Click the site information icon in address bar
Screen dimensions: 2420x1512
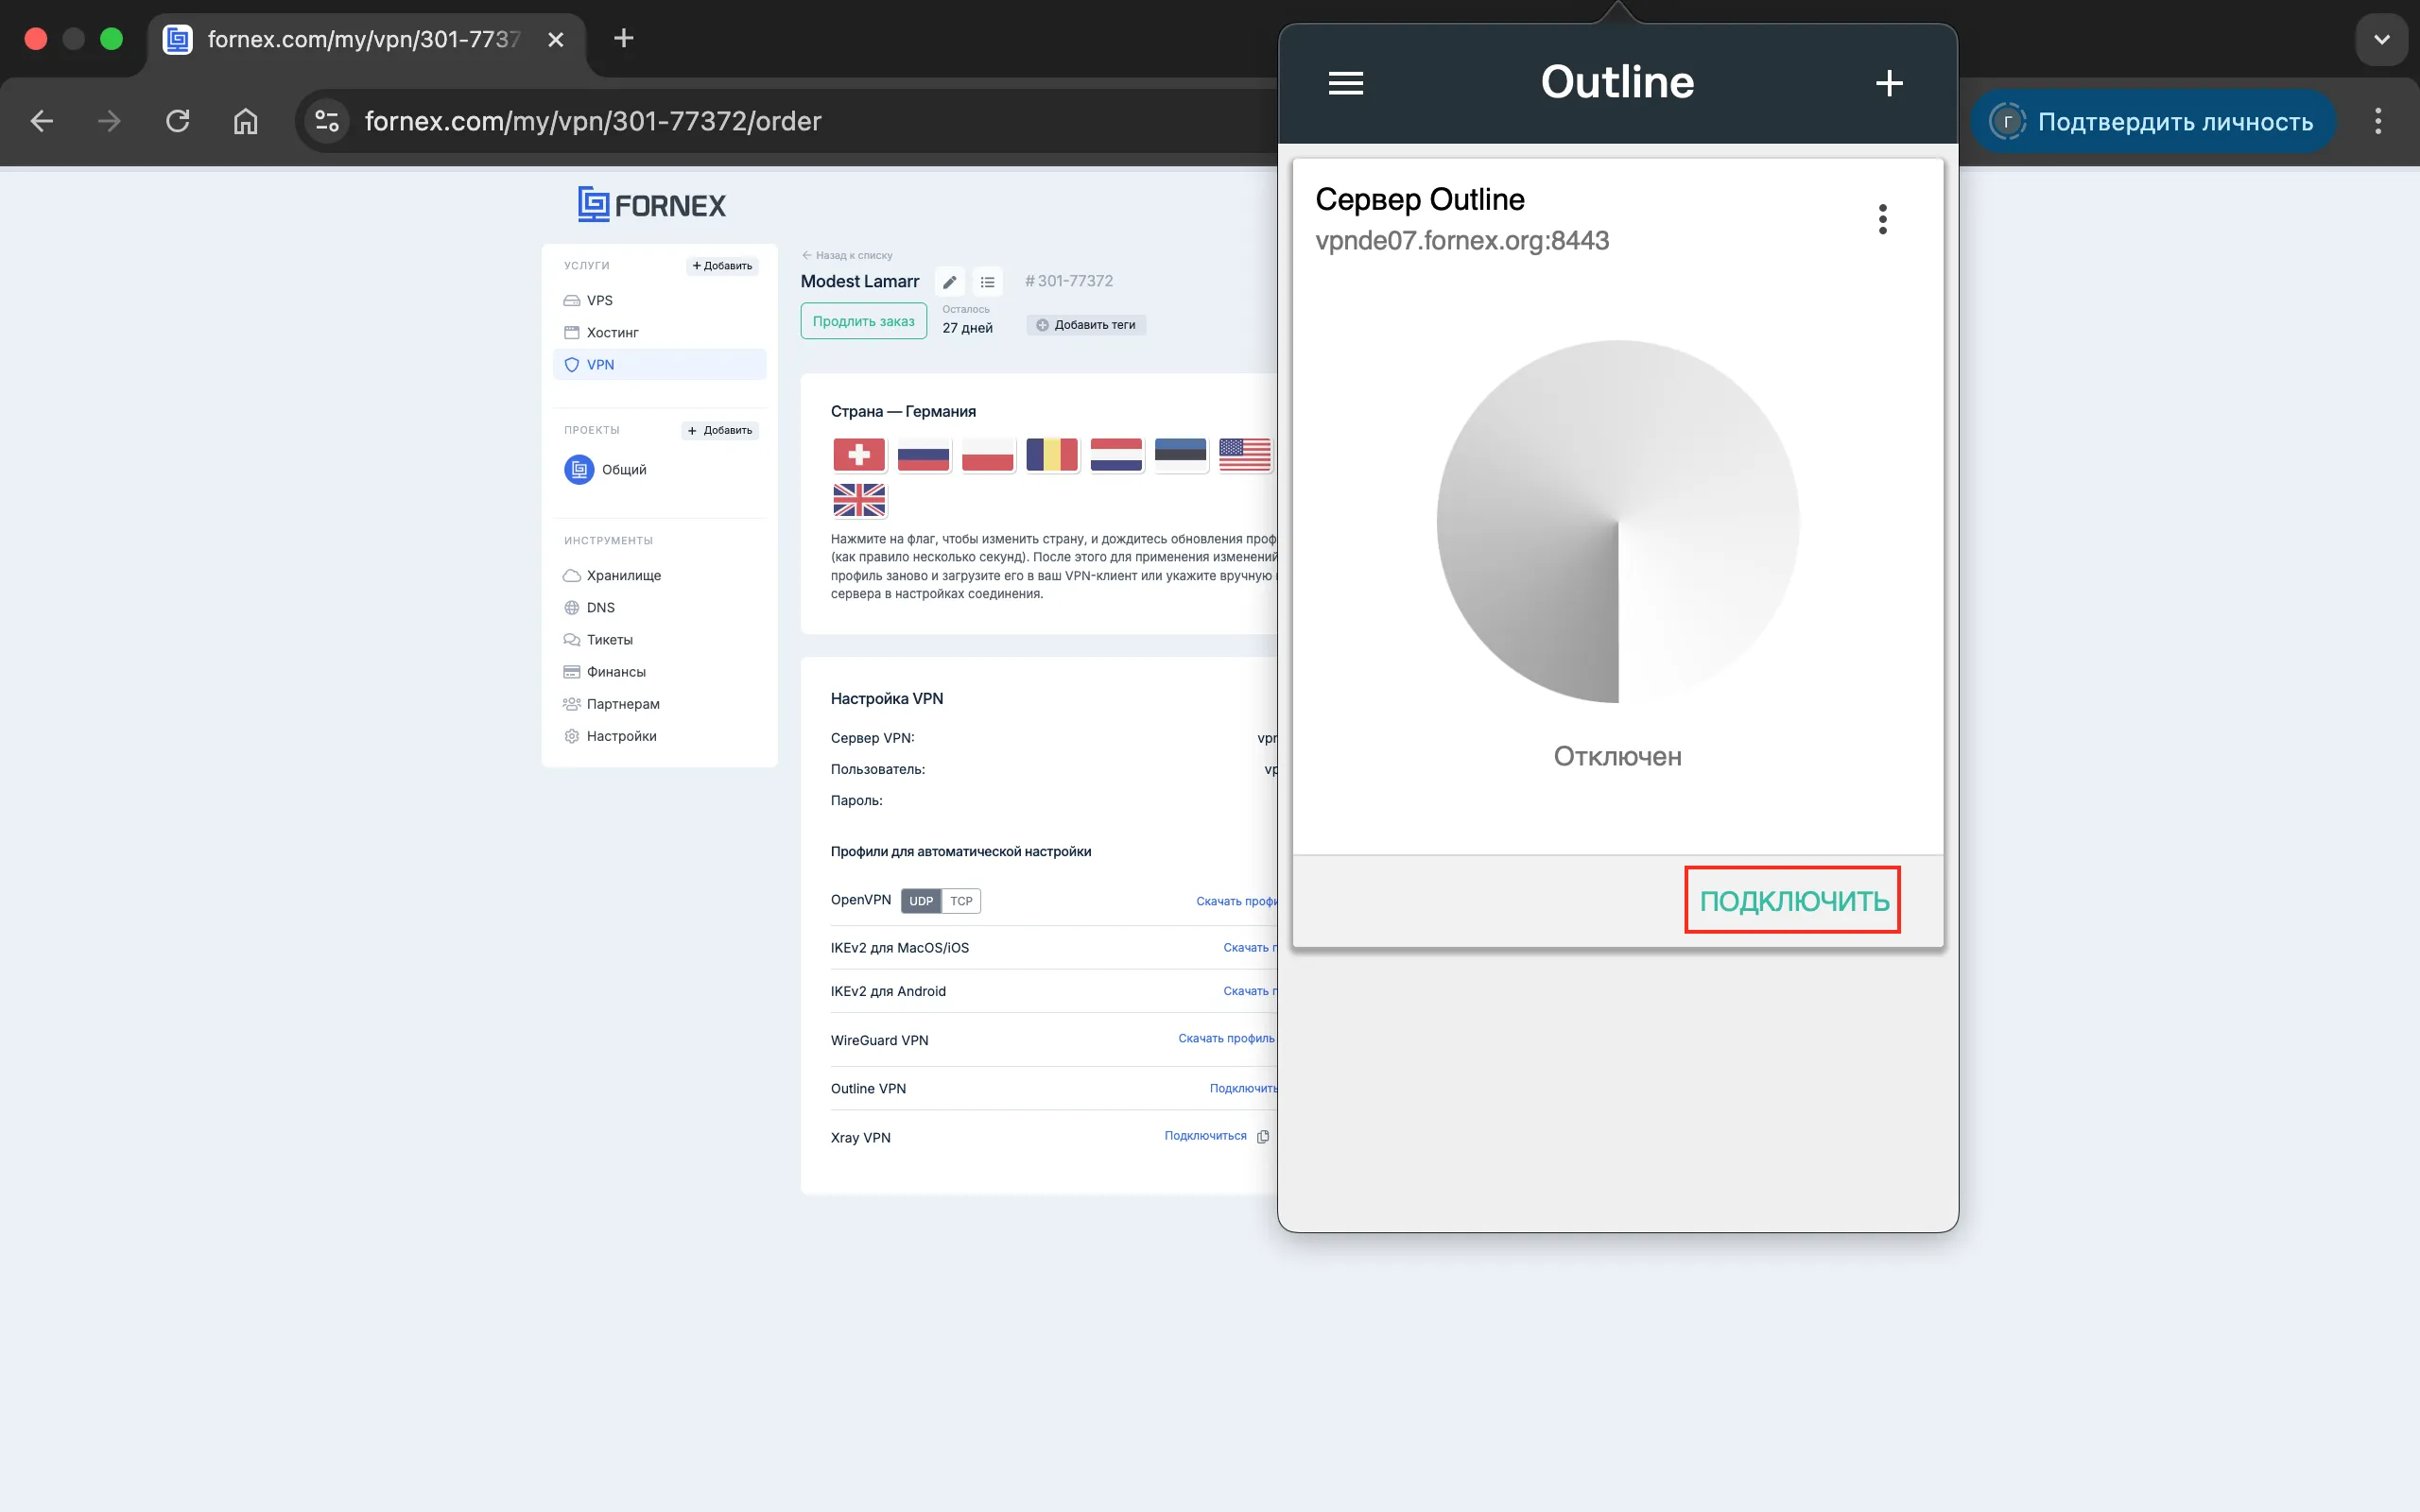pos(327,121)
